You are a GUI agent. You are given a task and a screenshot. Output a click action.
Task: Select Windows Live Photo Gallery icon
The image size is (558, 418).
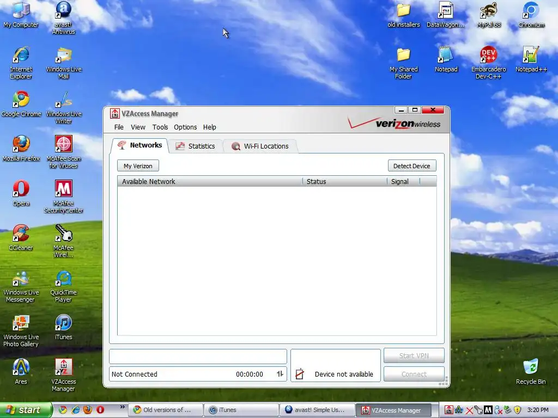tap(21, 330)
